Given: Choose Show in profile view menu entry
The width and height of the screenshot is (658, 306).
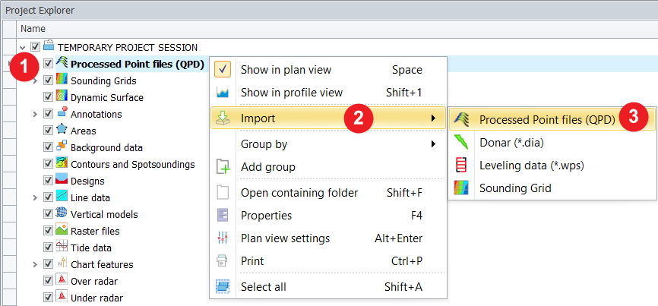Looking at the screenshot, I should (292, 93).
